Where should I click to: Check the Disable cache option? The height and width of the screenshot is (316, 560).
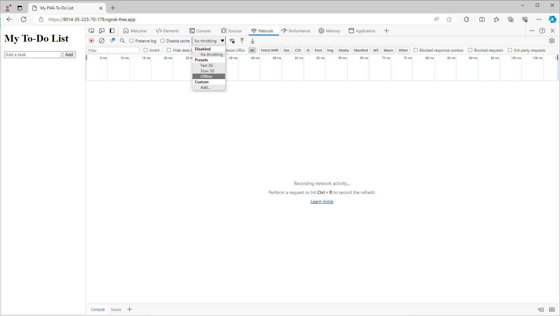pos(162,41)
